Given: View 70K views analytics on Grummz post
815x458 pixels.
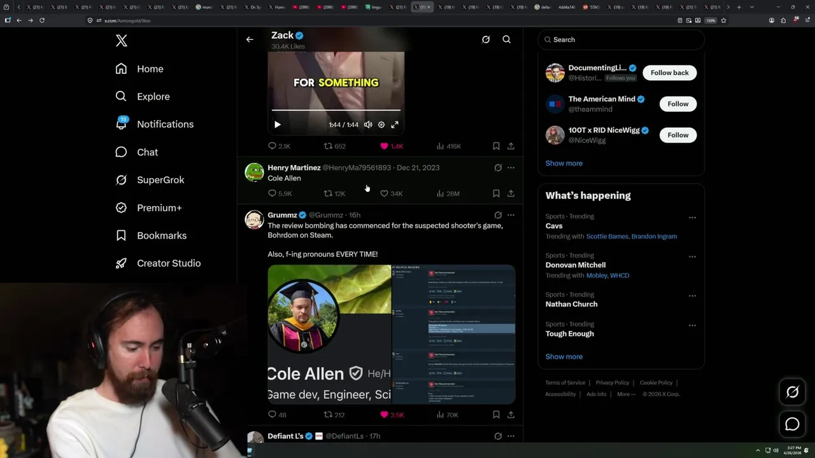Looking at the screenshot, I should point(447,415).
